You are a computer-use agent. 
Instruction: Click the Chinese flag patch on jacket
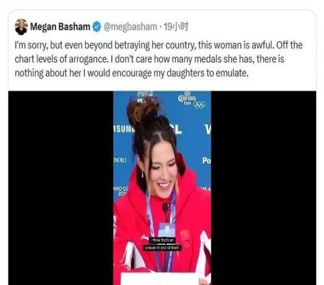point(185,235)
